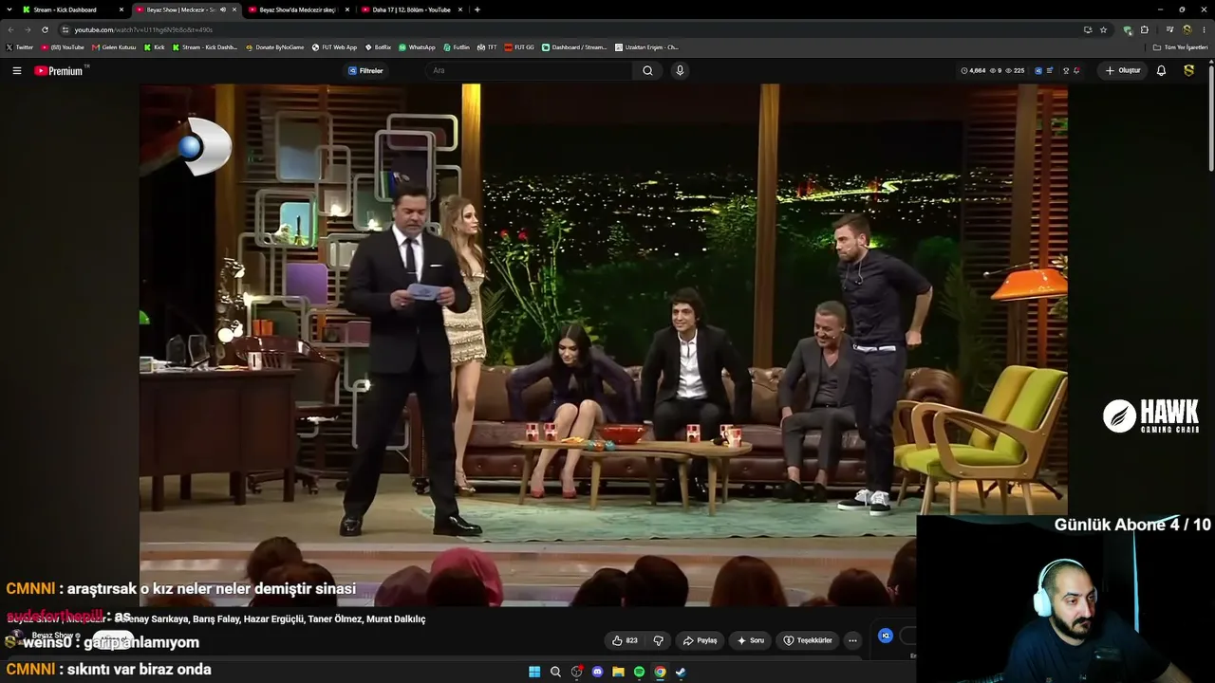Switch to Daha 17 | 12. Bölüm tab
Image resolution: width=1215 pixels, height=683 pixels.
(x=410, y=9)
